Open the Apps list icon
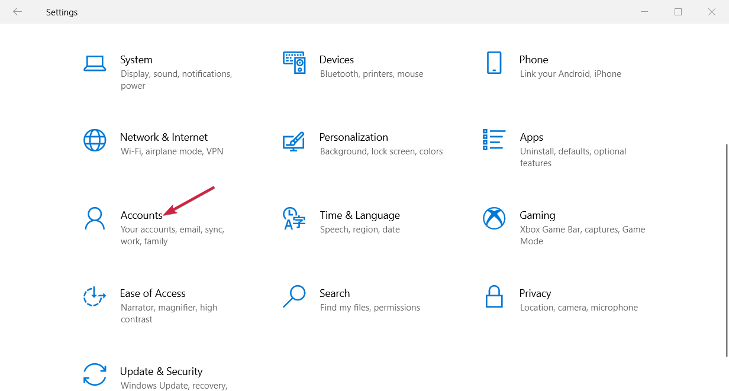 coord(494,140)
